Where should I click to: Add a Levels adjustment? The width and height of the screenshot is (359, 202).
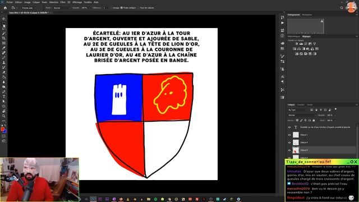click(301, 44)
